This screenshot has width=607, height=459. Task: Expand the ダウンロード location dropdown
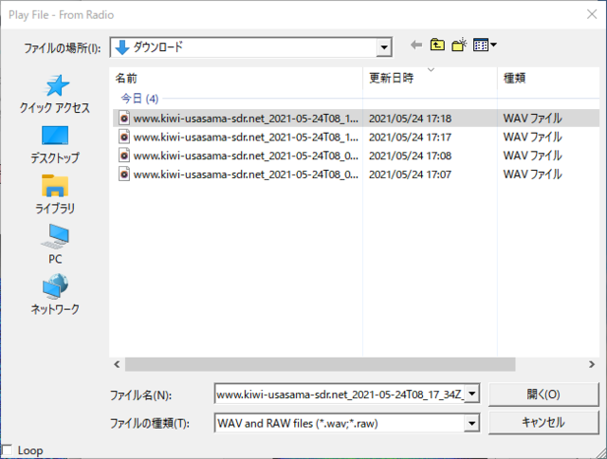tap(384, 47)
